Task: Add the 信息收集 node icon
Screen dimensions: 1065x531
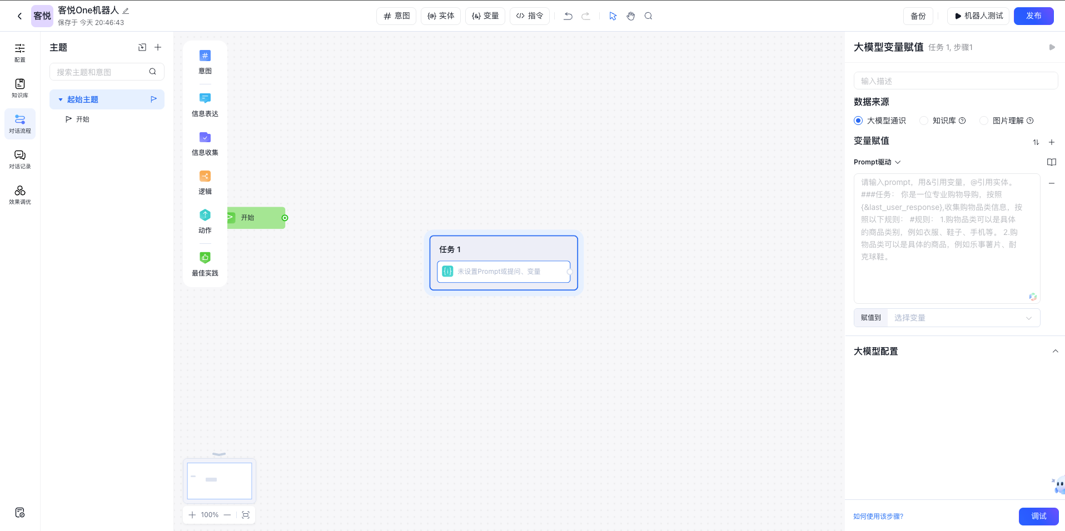Action: coord(205,138)
